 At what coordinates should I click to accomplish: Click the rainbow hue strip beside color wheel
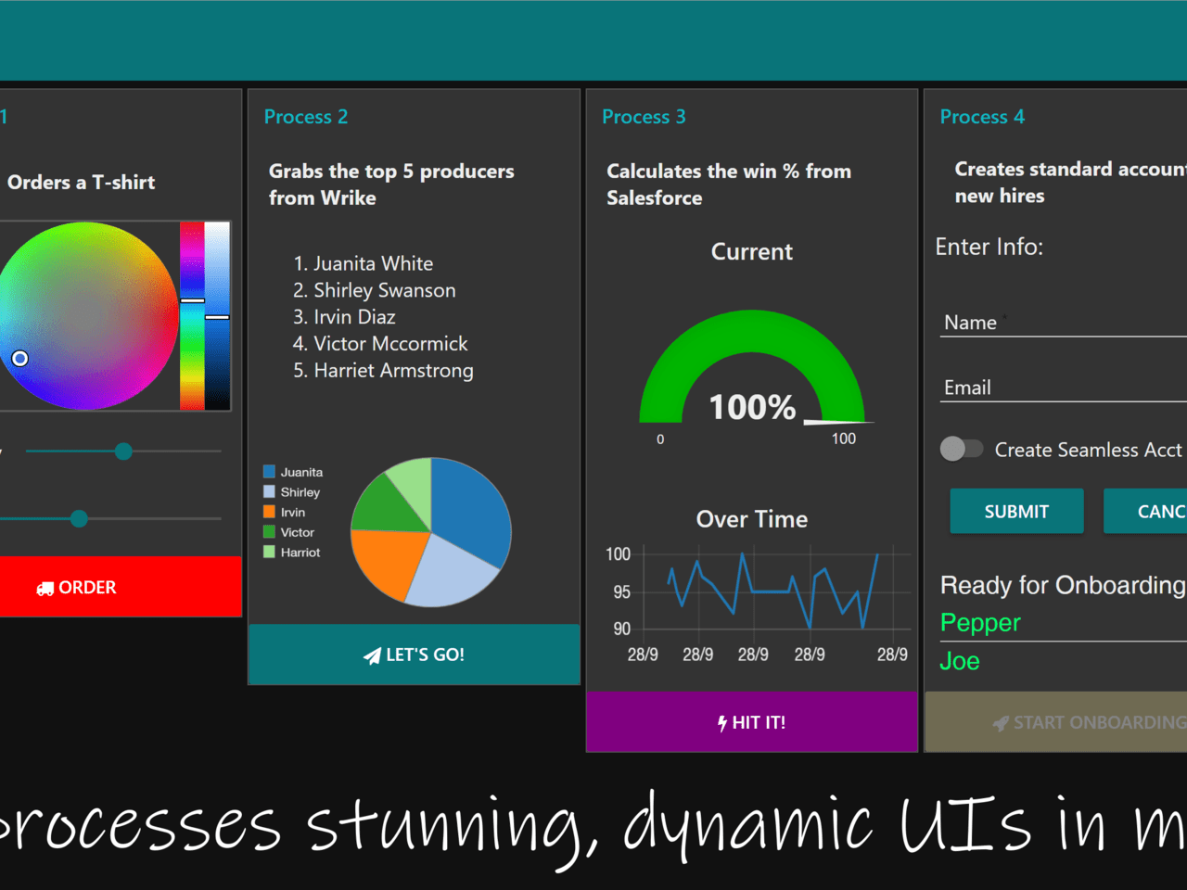(x=192, y=315)
